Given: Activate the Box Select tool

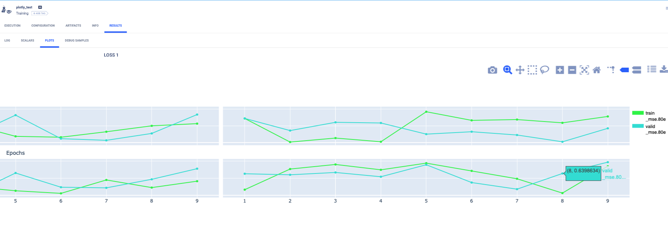Looking at the screenshot, I should point(532,70).
